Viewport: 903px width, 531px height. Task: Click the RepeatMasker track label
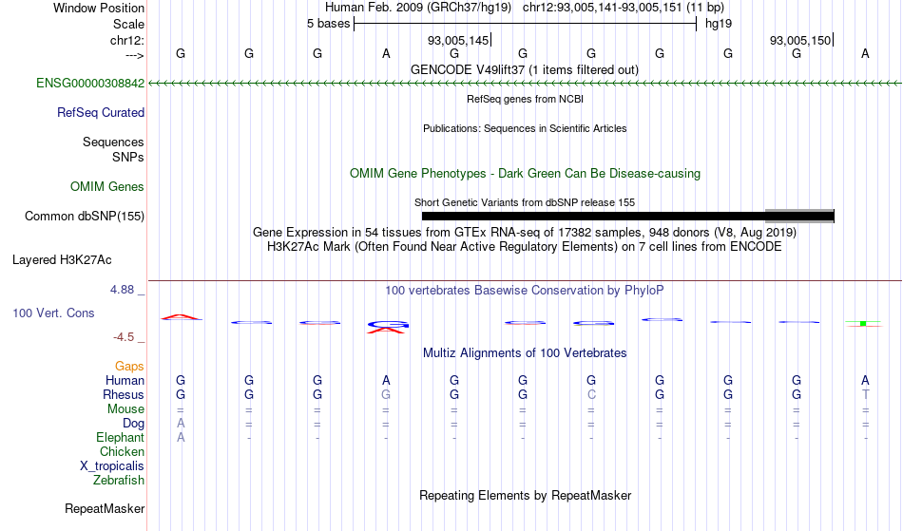coord(105,509)
